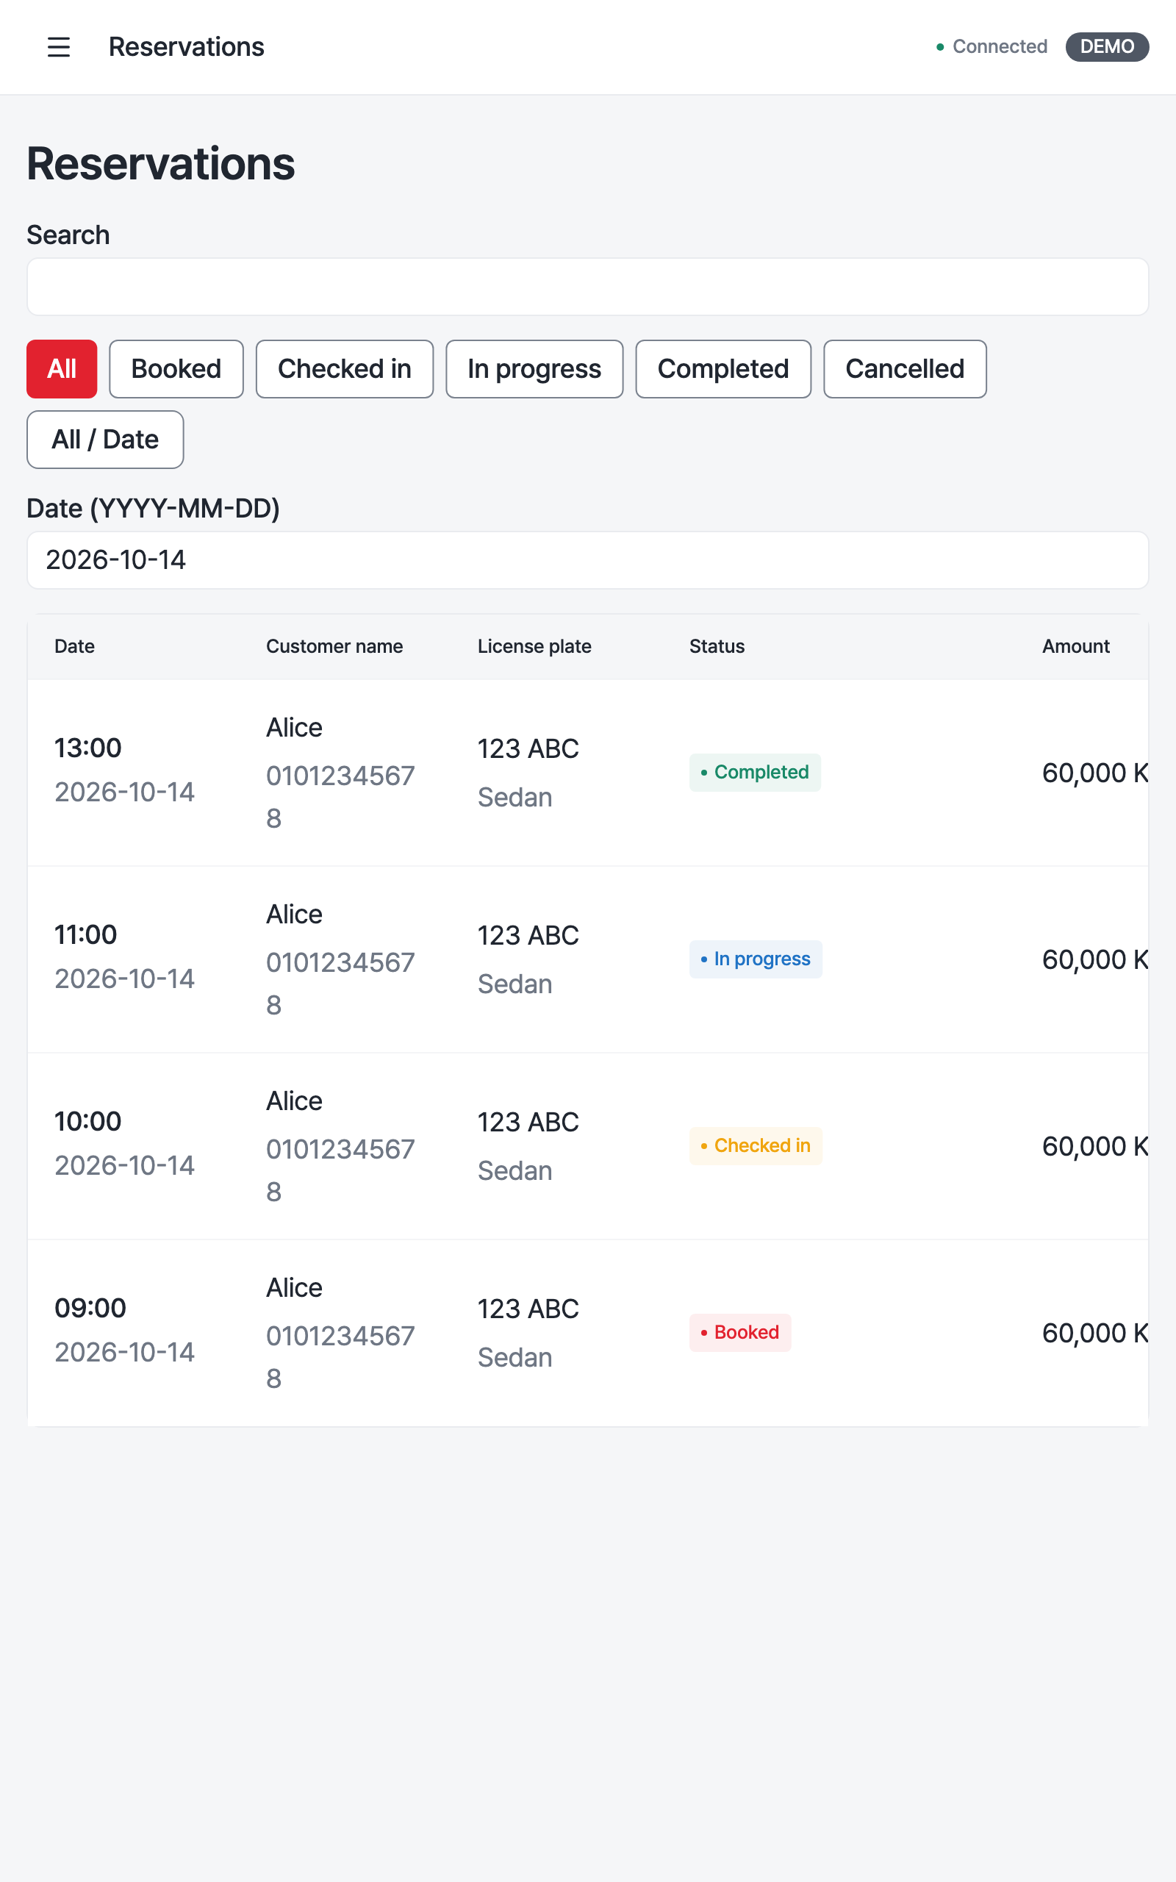Filter reservations by Checked in
Image resolution: width=1176 pixels, height=1882 pixels.
click(x=345, y=368)
